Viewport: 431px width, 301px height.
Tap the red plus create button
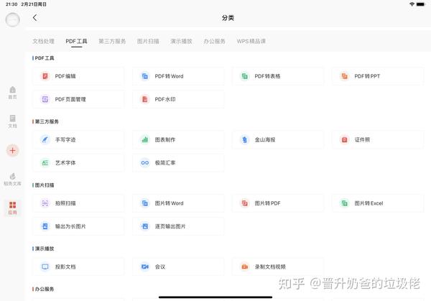tap(12, 150)
